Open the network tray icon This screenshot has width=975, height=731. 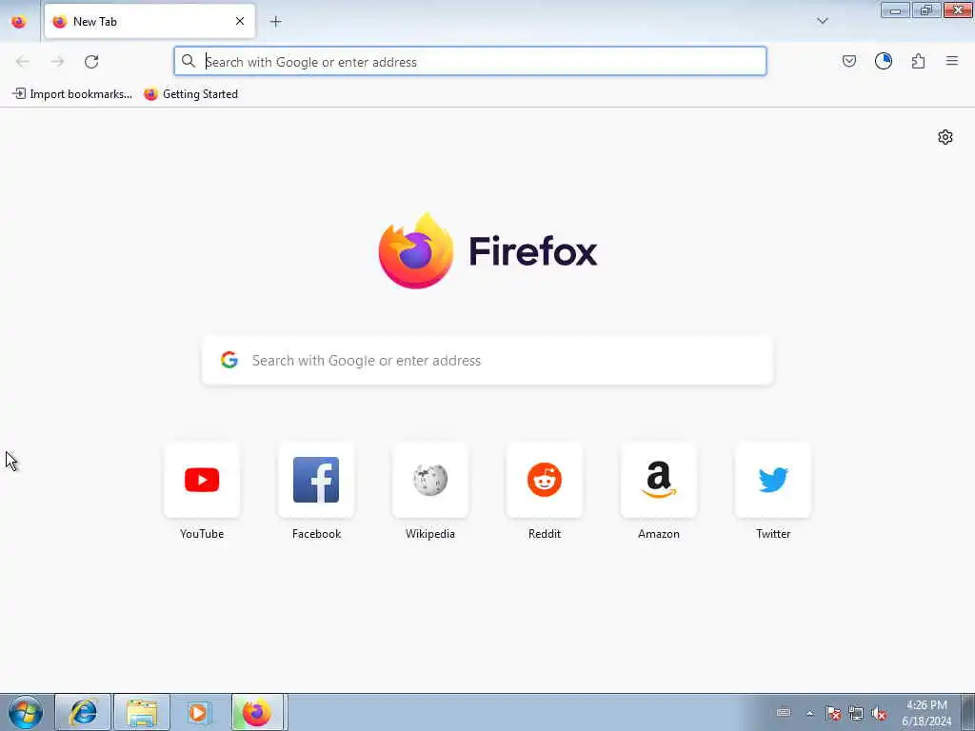[x=856, y=713]
